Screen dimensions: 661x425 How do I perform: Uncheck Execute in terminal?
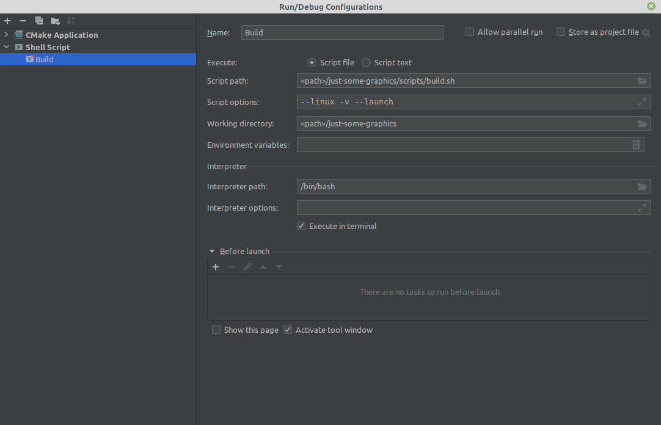[301, 226]
